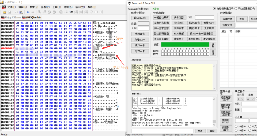The height and width of the screenshot is (136, 257).
Task: Select the 自动识别串口号 radio button
Action: coord(214,9)
